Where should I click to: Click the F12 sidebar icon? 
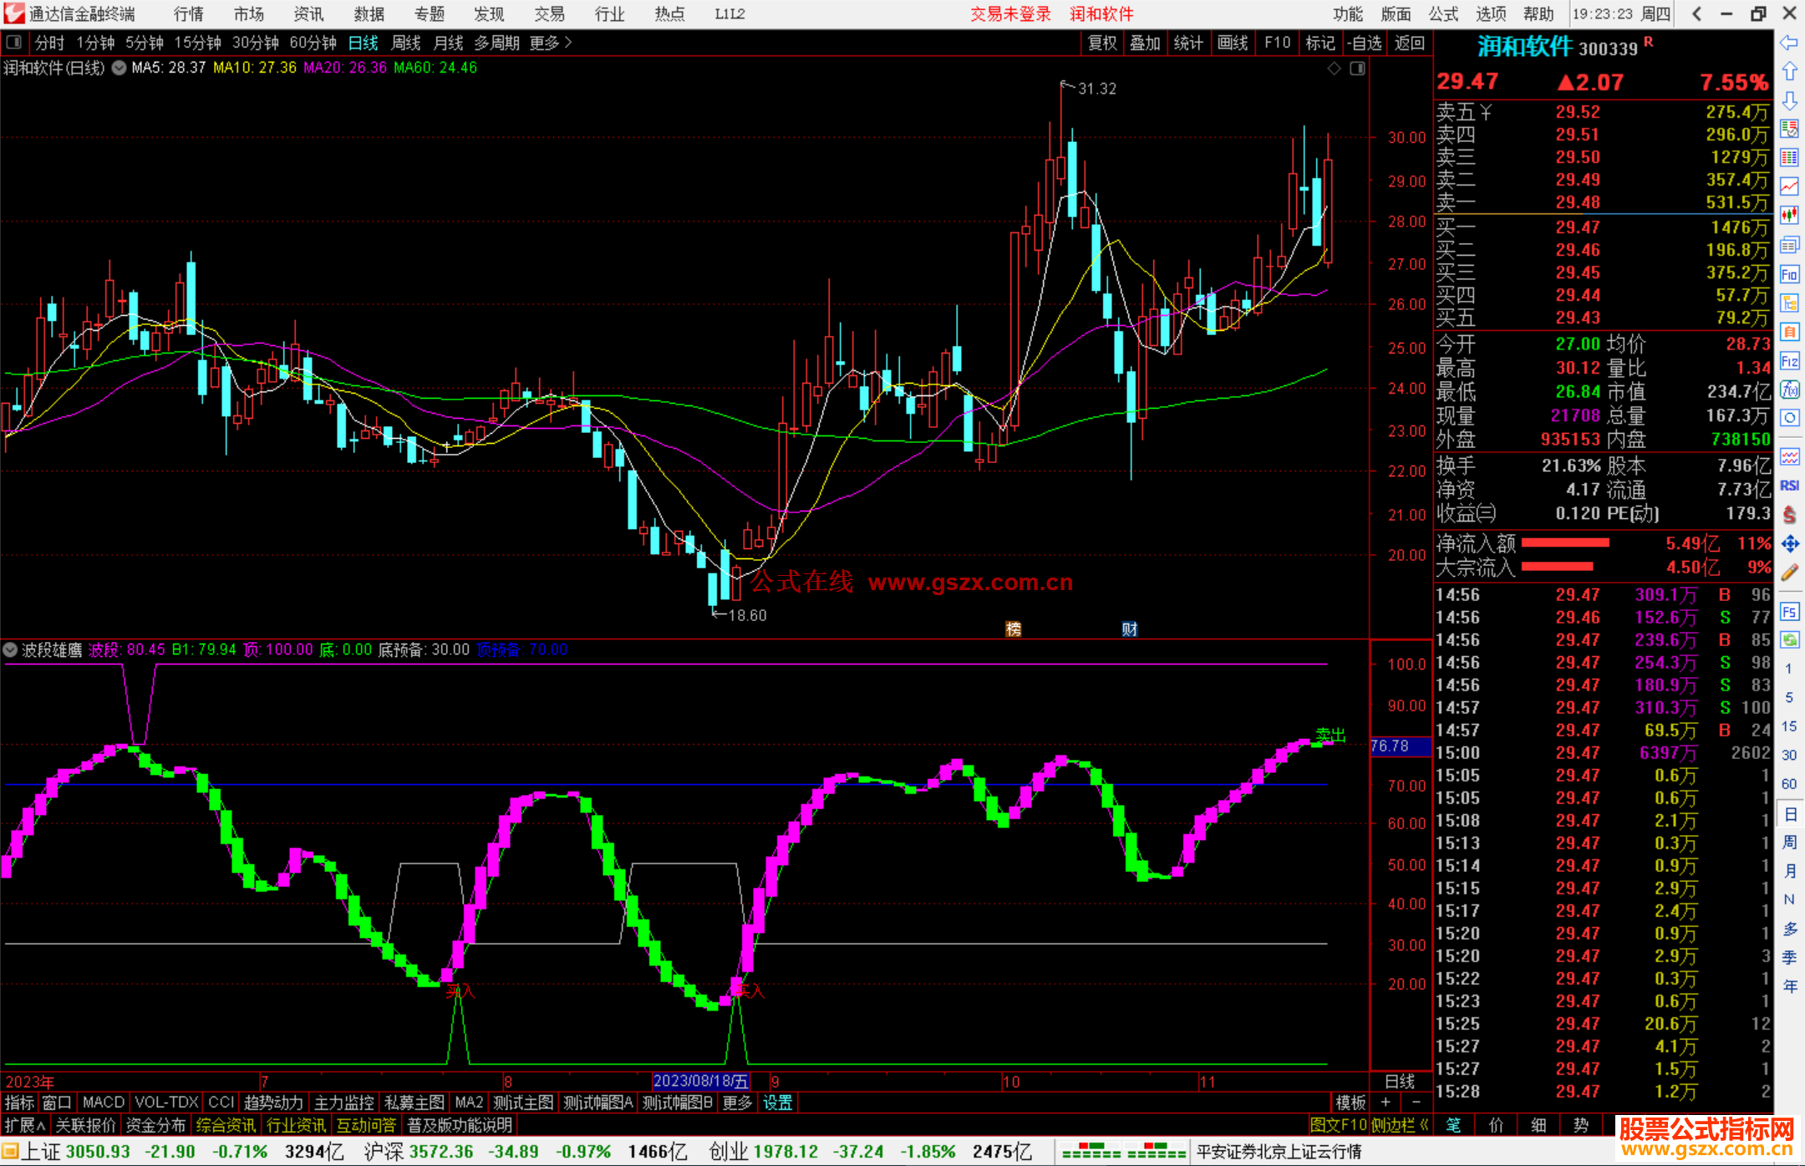(1789, 361)
